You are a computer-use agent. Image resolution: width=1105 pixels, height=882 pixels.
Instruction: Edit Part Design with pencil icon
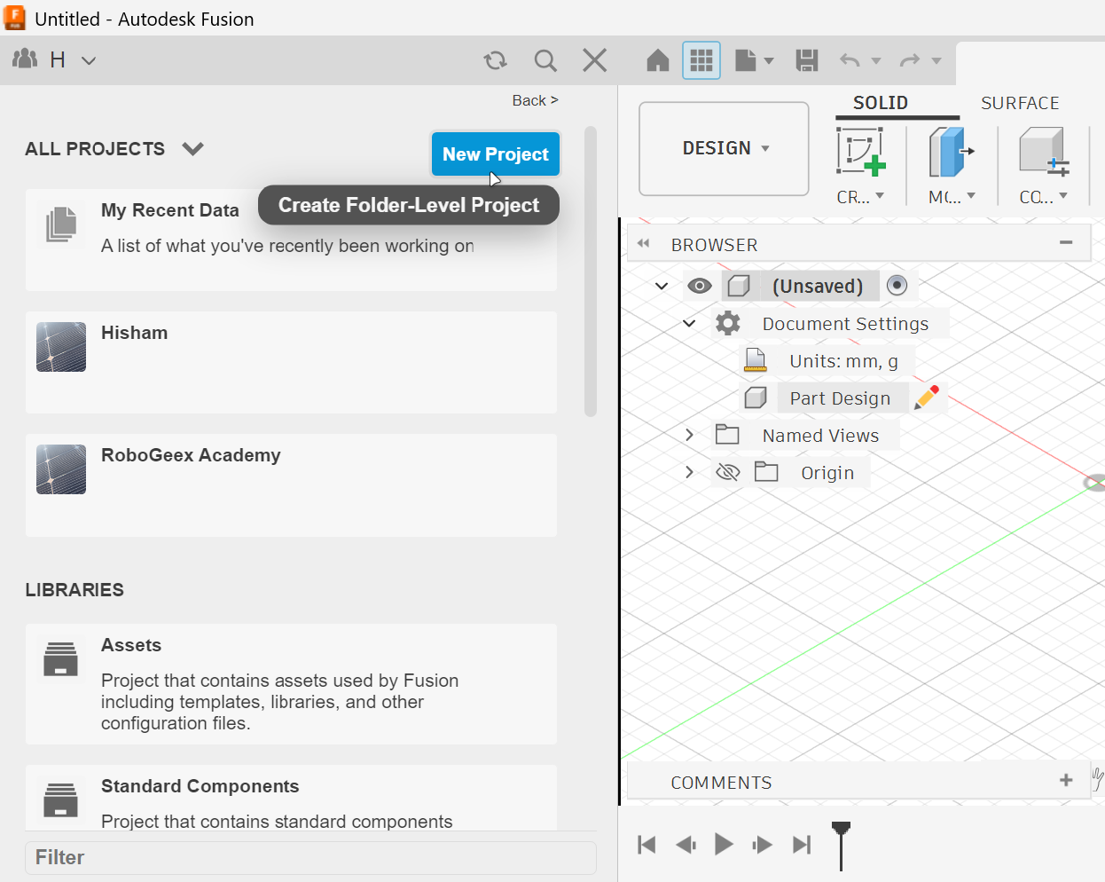927,398
